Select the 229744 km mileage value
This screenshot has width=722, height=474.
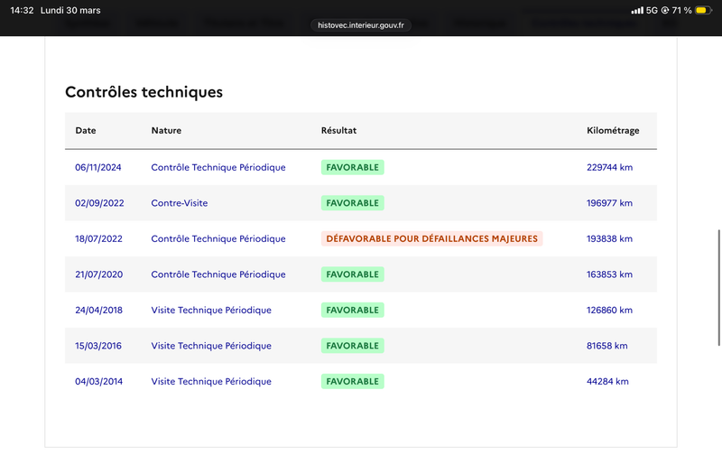point(609,167)
